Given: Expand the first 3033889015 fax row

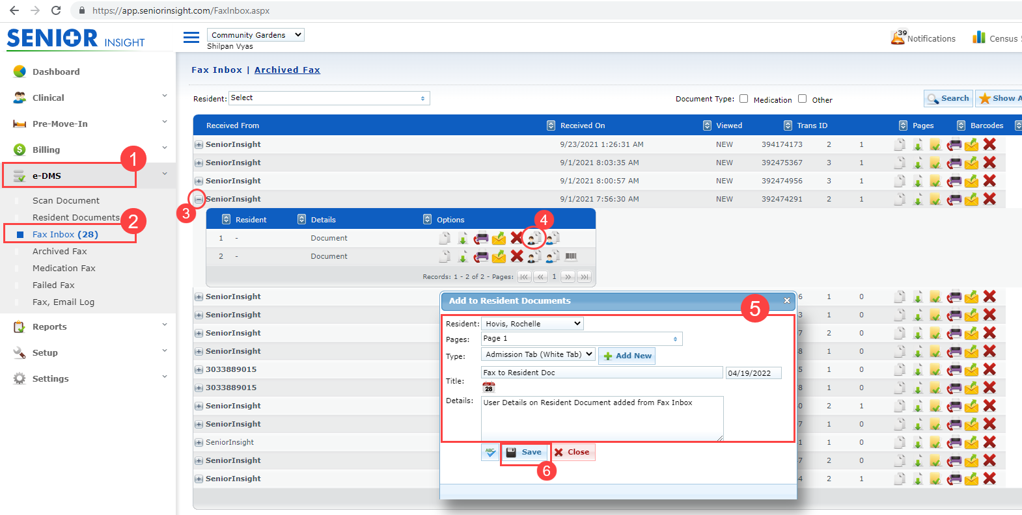Looking at the screenshot, I should click(199, 369).
